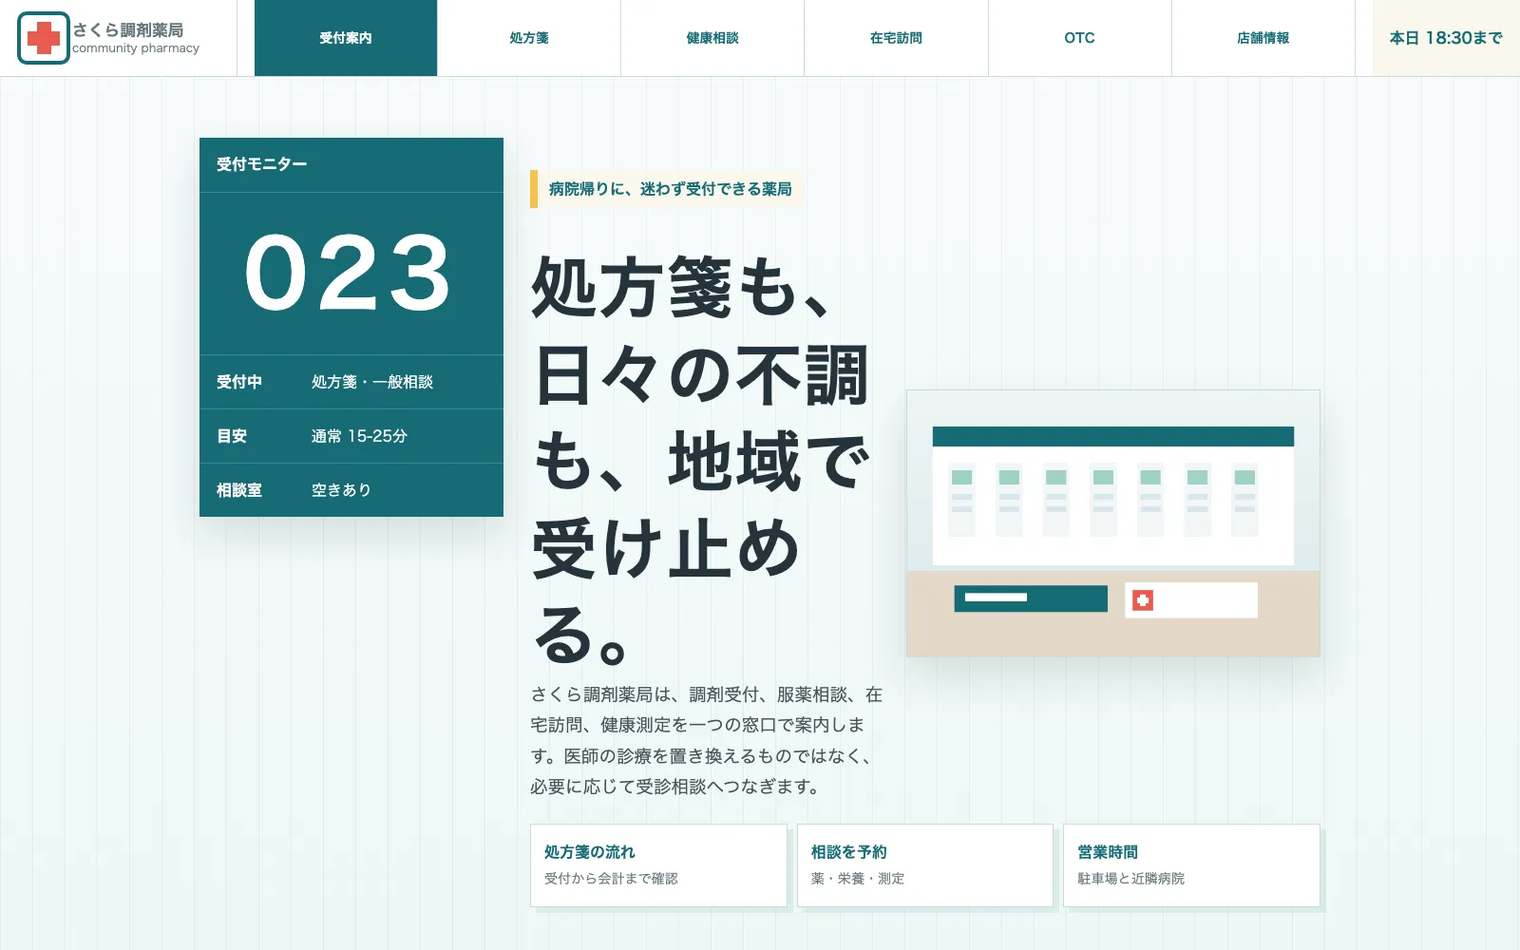Click the 受付から会計まで確認 description text
The height and width of the screenshot is (950, 1520).
tap(611, 879)
